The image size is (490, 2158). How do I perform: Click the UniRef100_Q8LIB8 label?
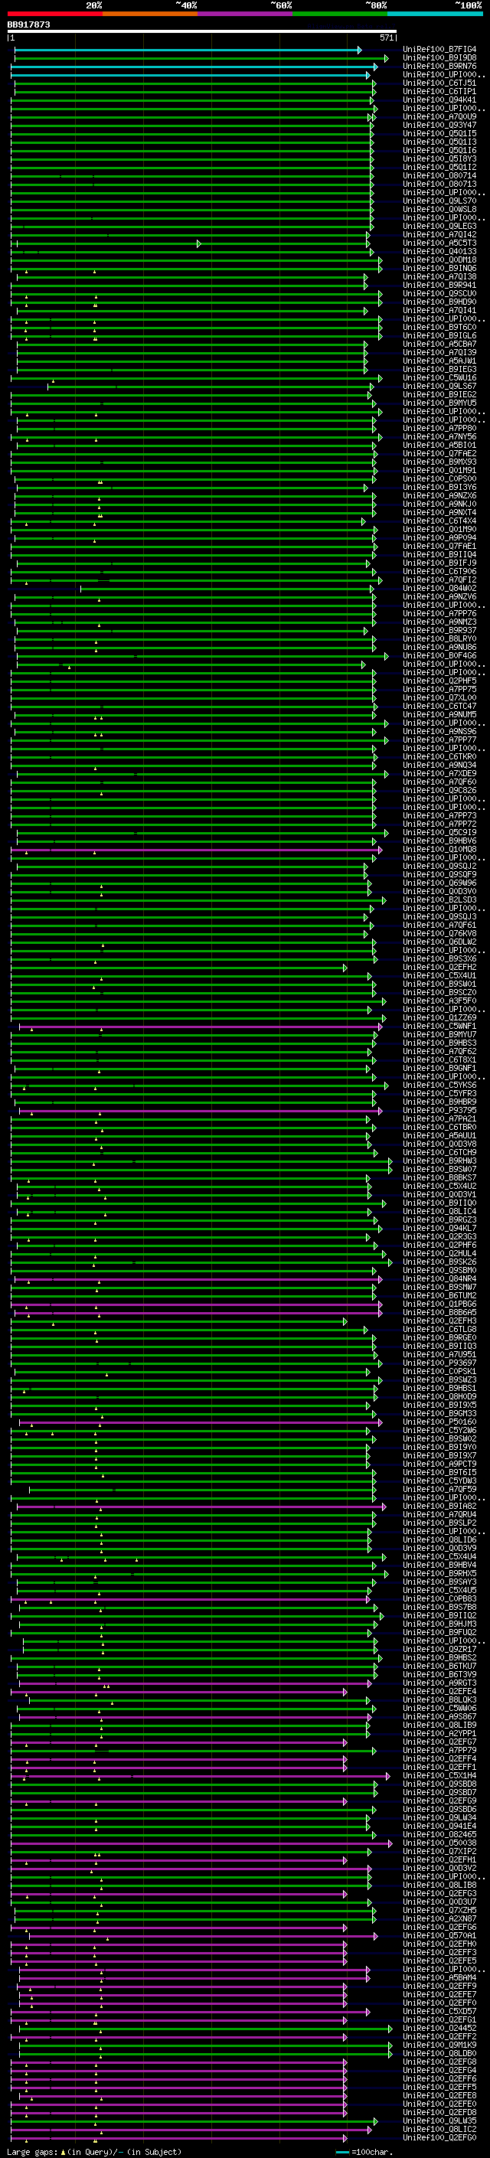tap(439, 1884)
